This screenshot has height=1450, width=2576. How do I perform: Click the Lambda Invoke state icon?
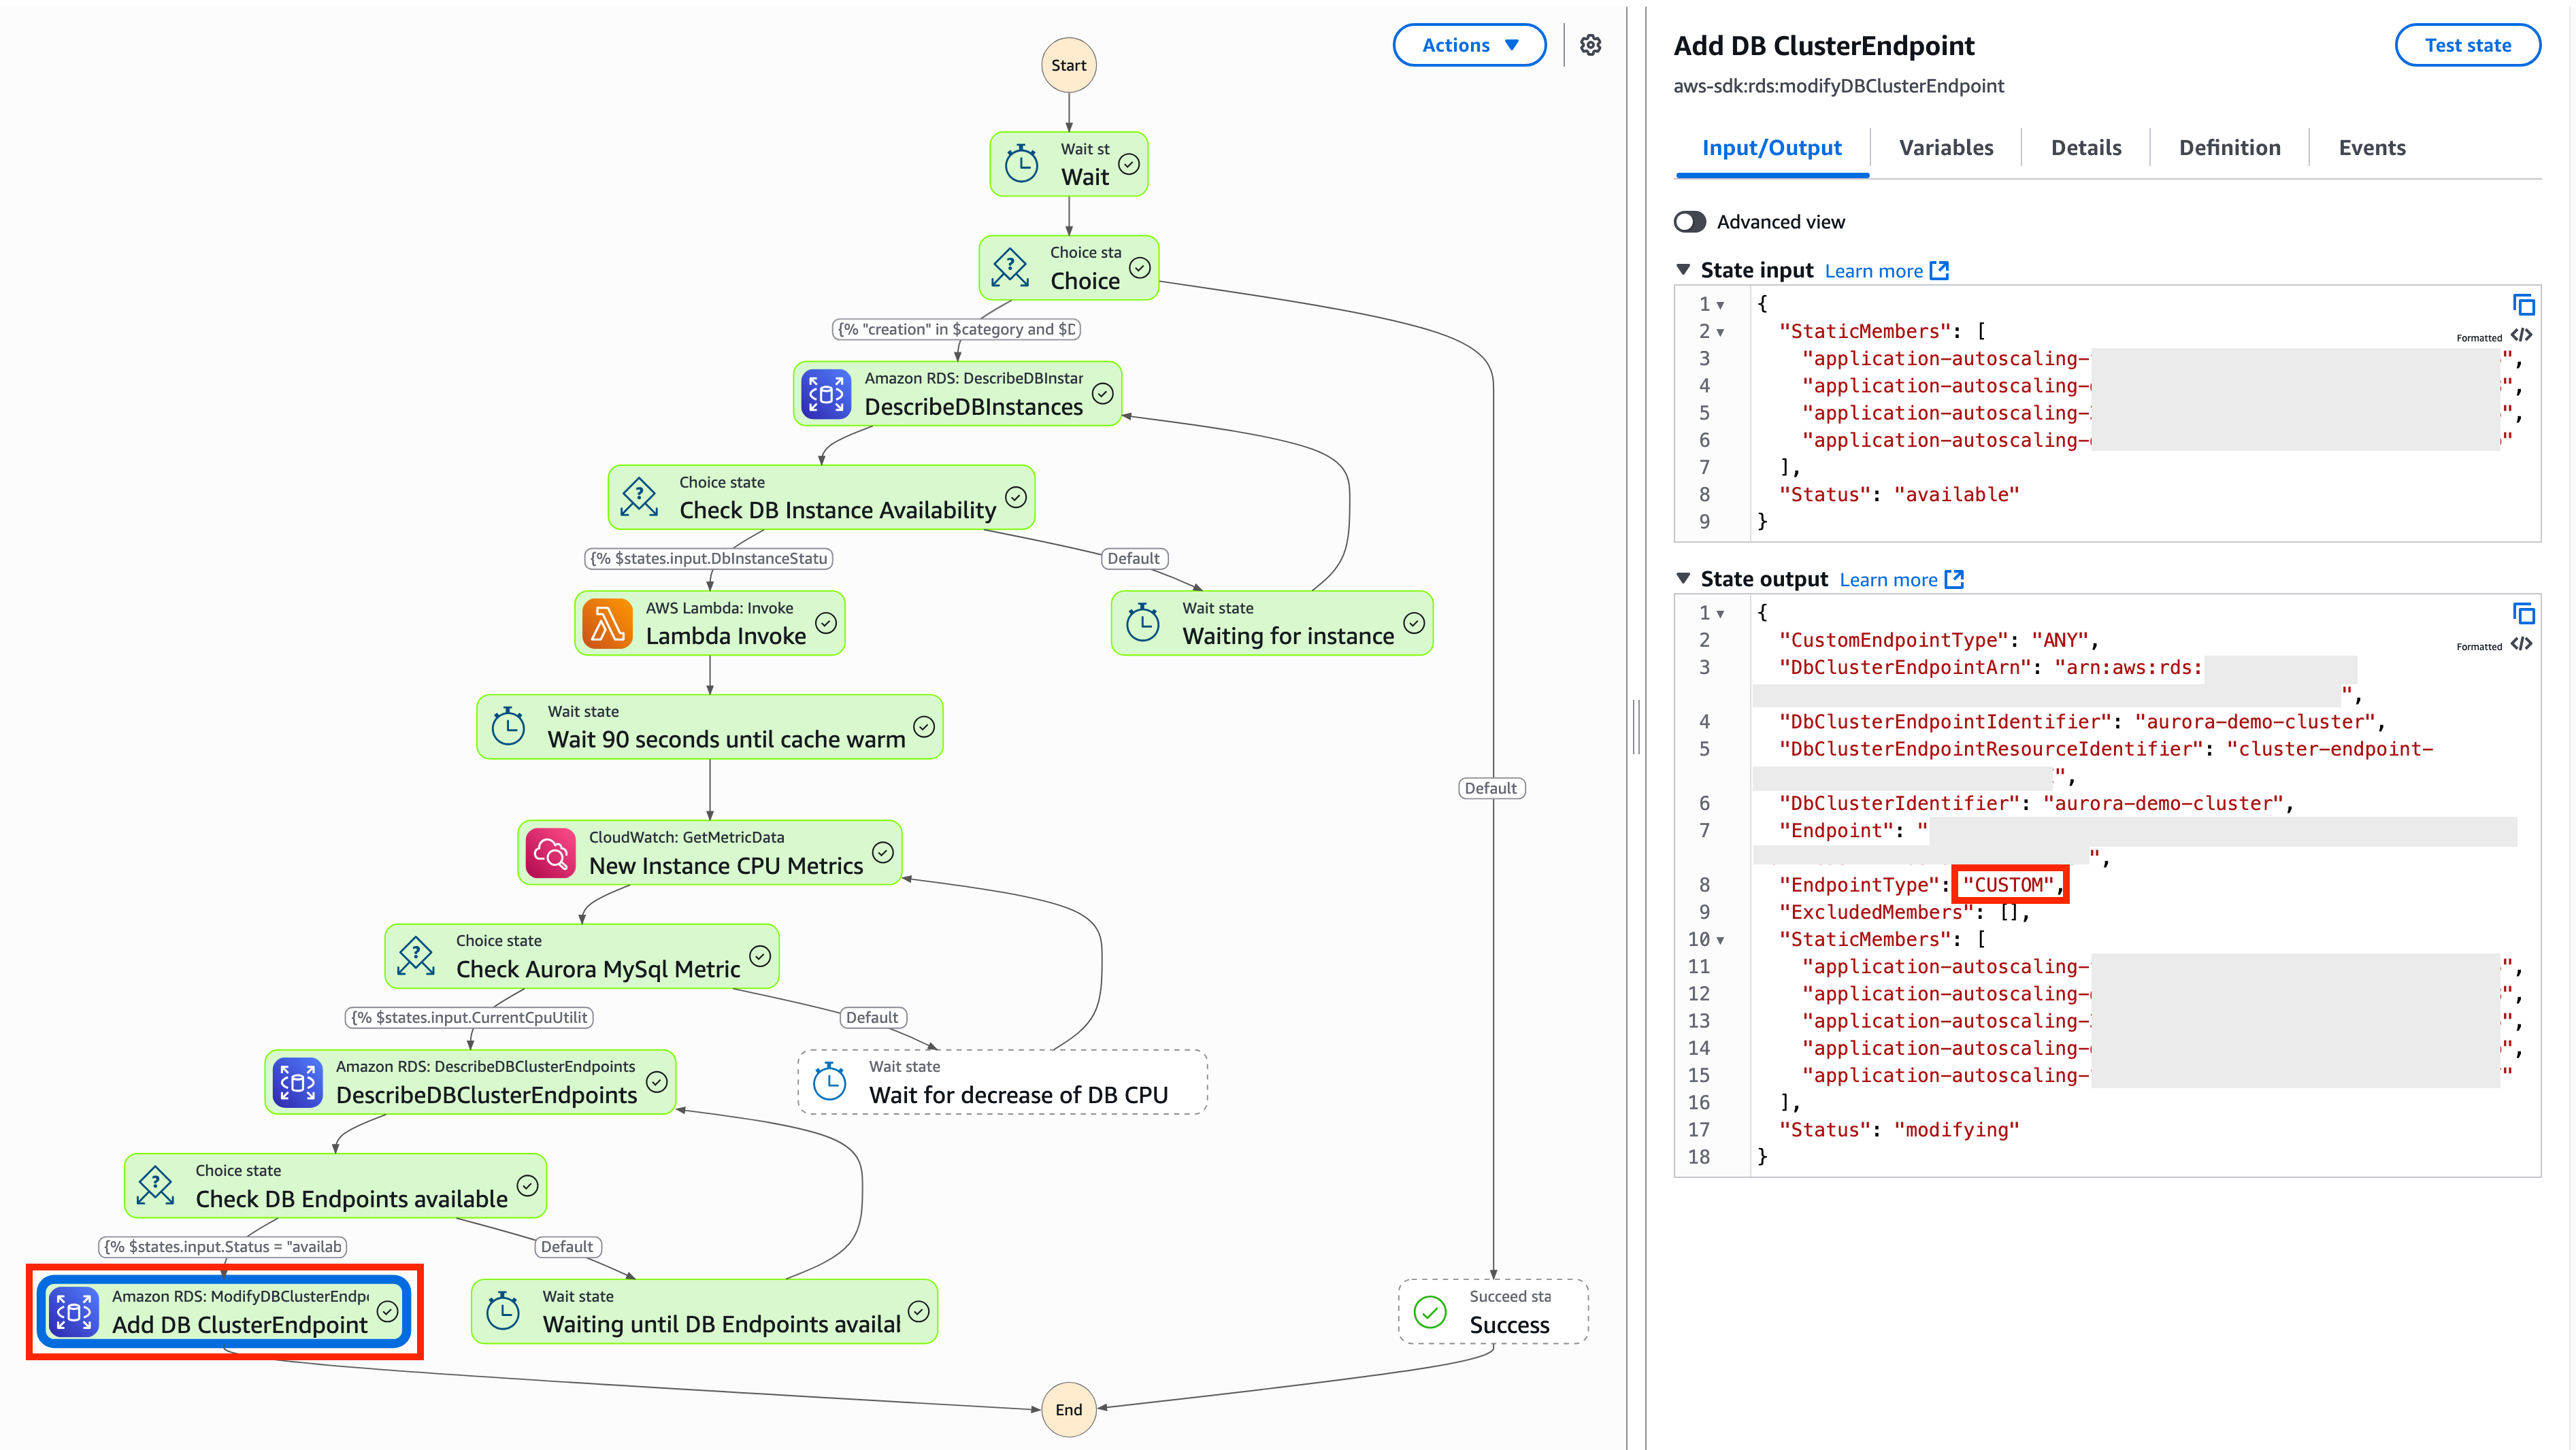point(607,624)
